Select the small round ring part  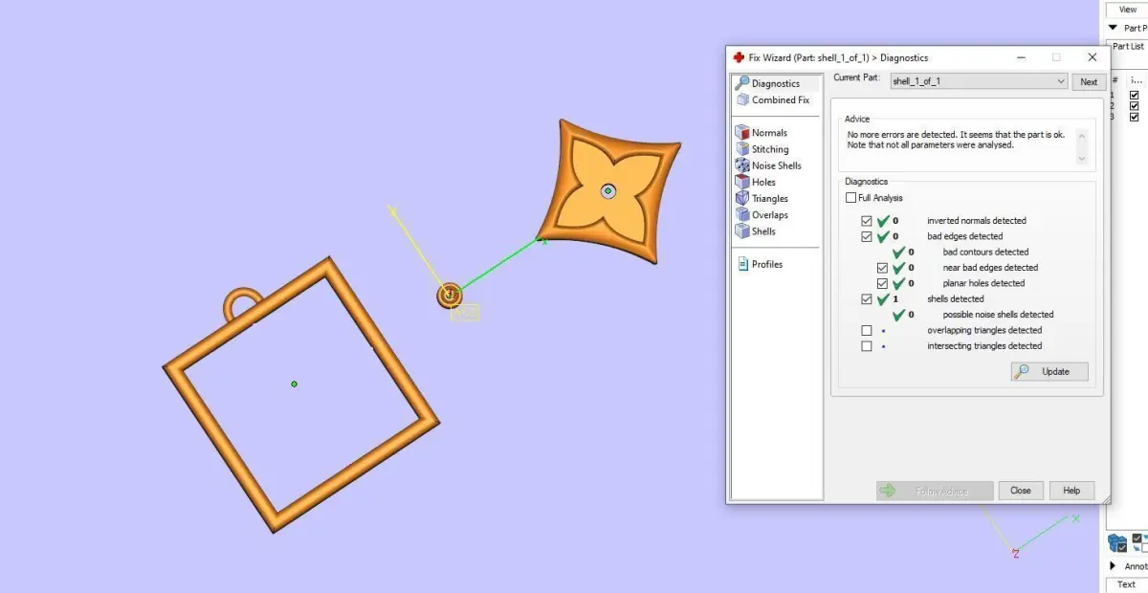[449, 296]
